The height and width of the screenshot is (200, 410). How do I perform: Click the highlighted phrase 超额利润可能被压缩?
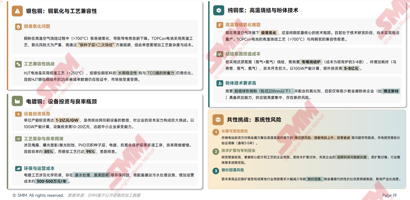tap(352, 157)
